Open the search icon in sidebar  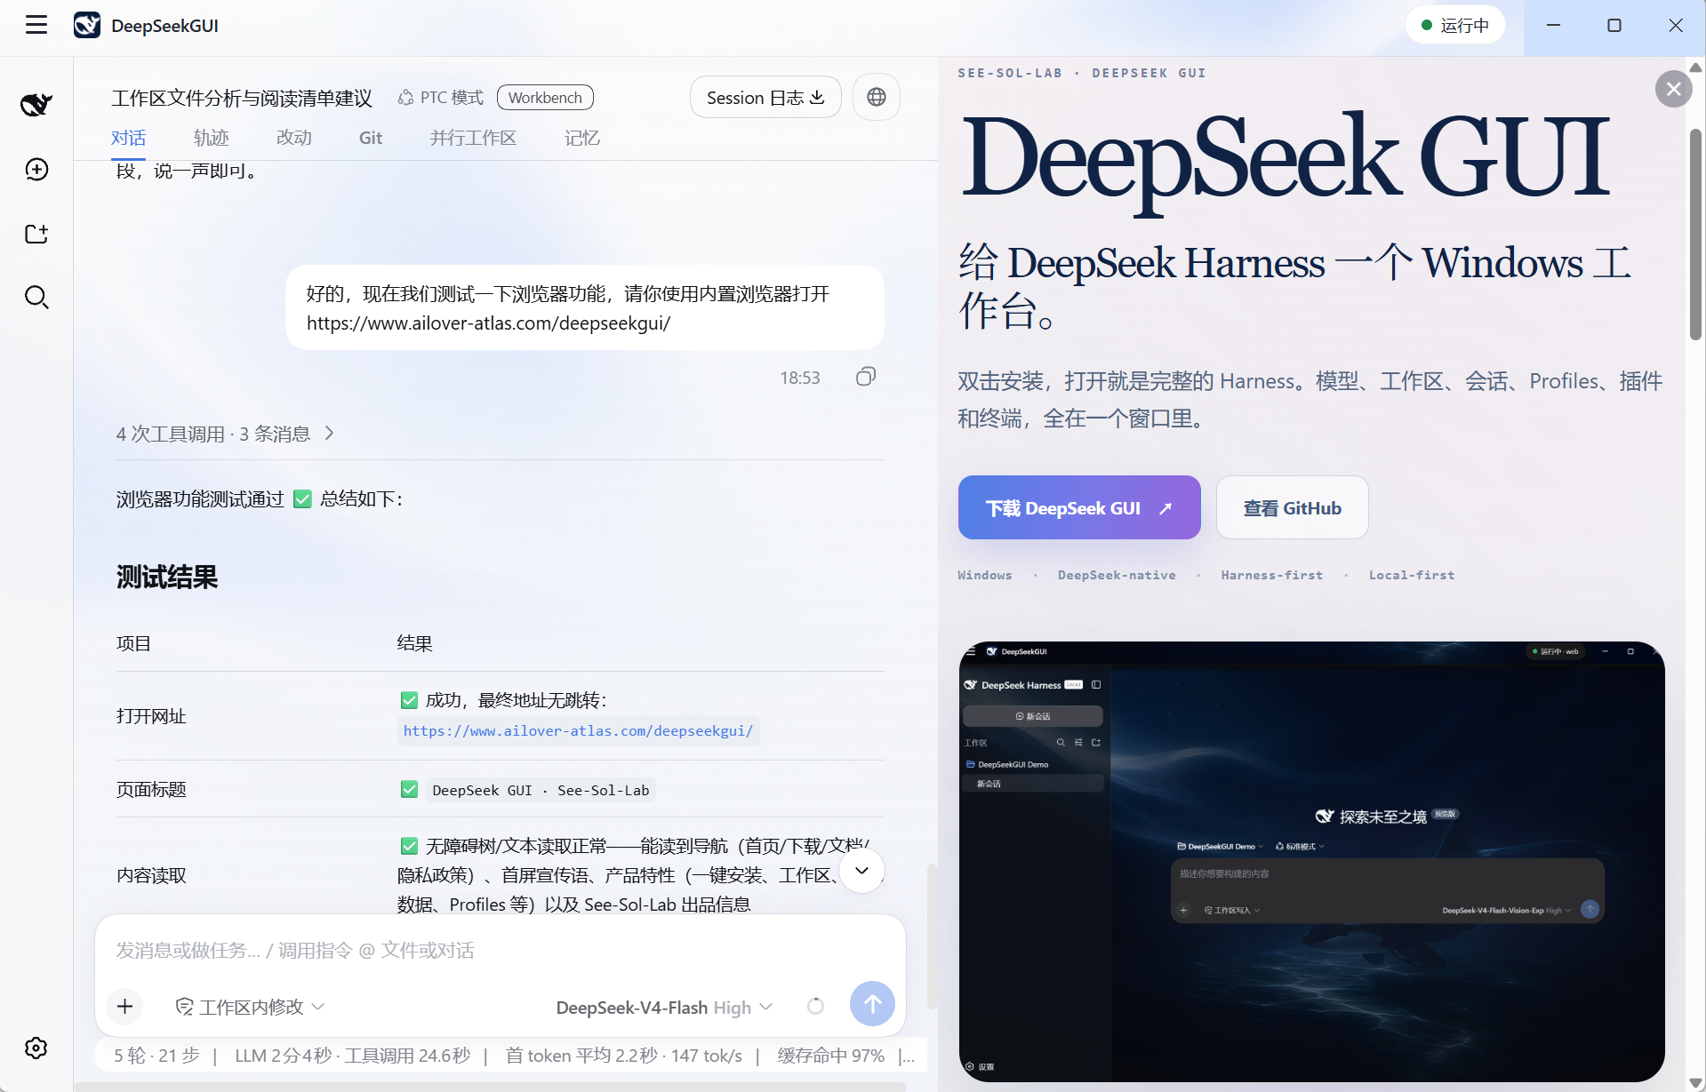click(x=36, y=297)
